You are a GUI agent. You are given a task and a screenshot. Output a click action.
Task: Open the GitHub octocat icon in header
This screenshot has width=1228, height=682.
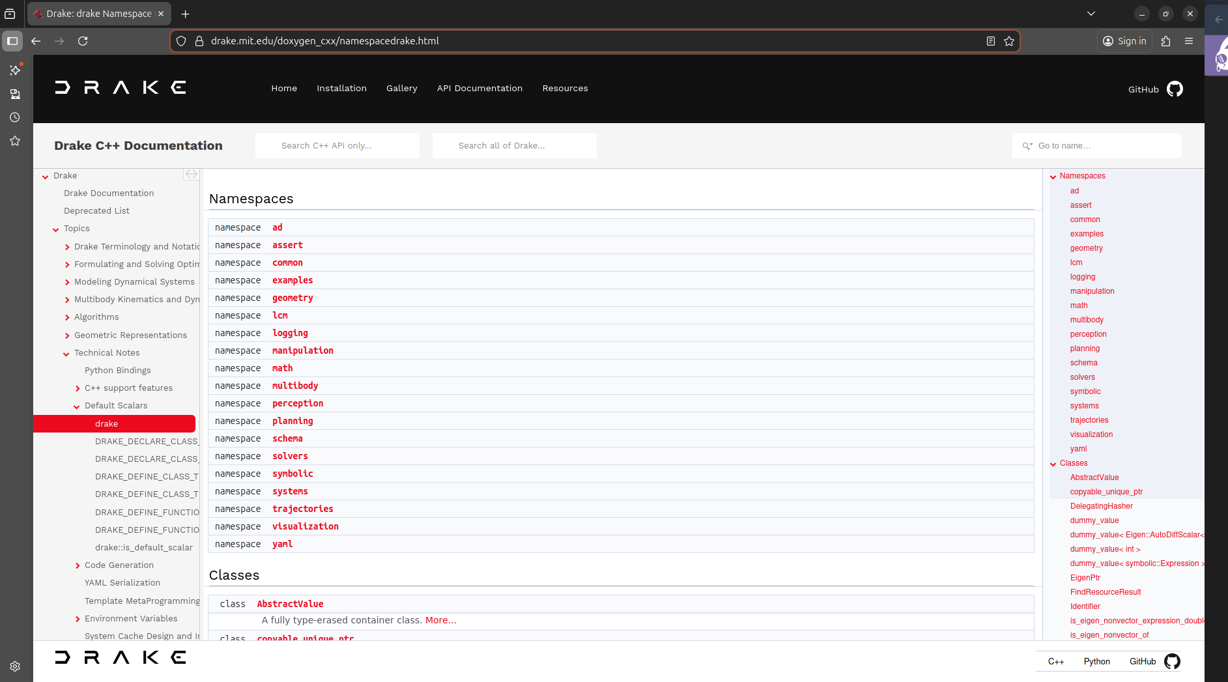tap(1175, 89)
